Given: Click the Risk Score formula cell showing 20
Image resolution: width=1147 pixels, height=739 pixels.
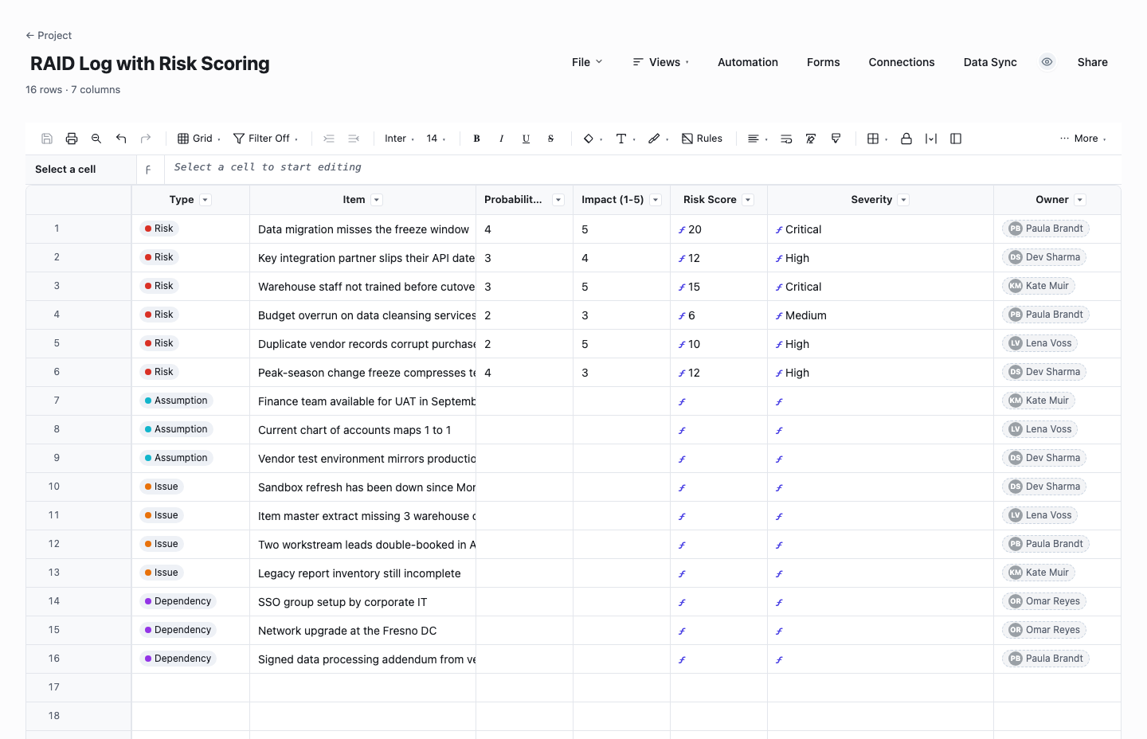Looking at the screenshot, I should point(718,229).
